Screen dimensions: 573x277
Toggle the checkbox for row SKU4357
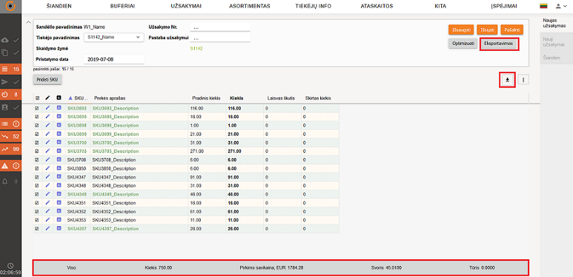point(37,229)
